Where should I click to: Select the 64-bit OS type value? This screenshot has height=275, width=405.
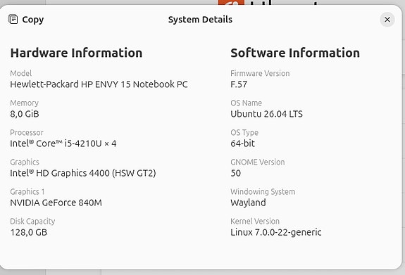pyautogui.click(x=243, y=143)
